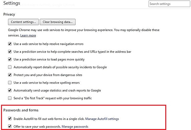191x130 pixels.
Task: Open the Content settings dialog
Action: click(x=23, y=22)
